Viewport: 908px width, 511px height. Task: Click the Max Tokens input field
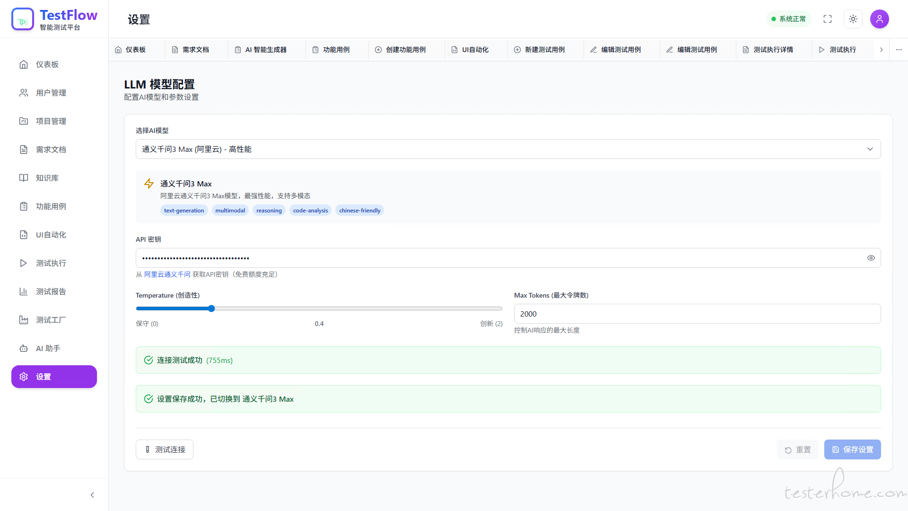697,314
